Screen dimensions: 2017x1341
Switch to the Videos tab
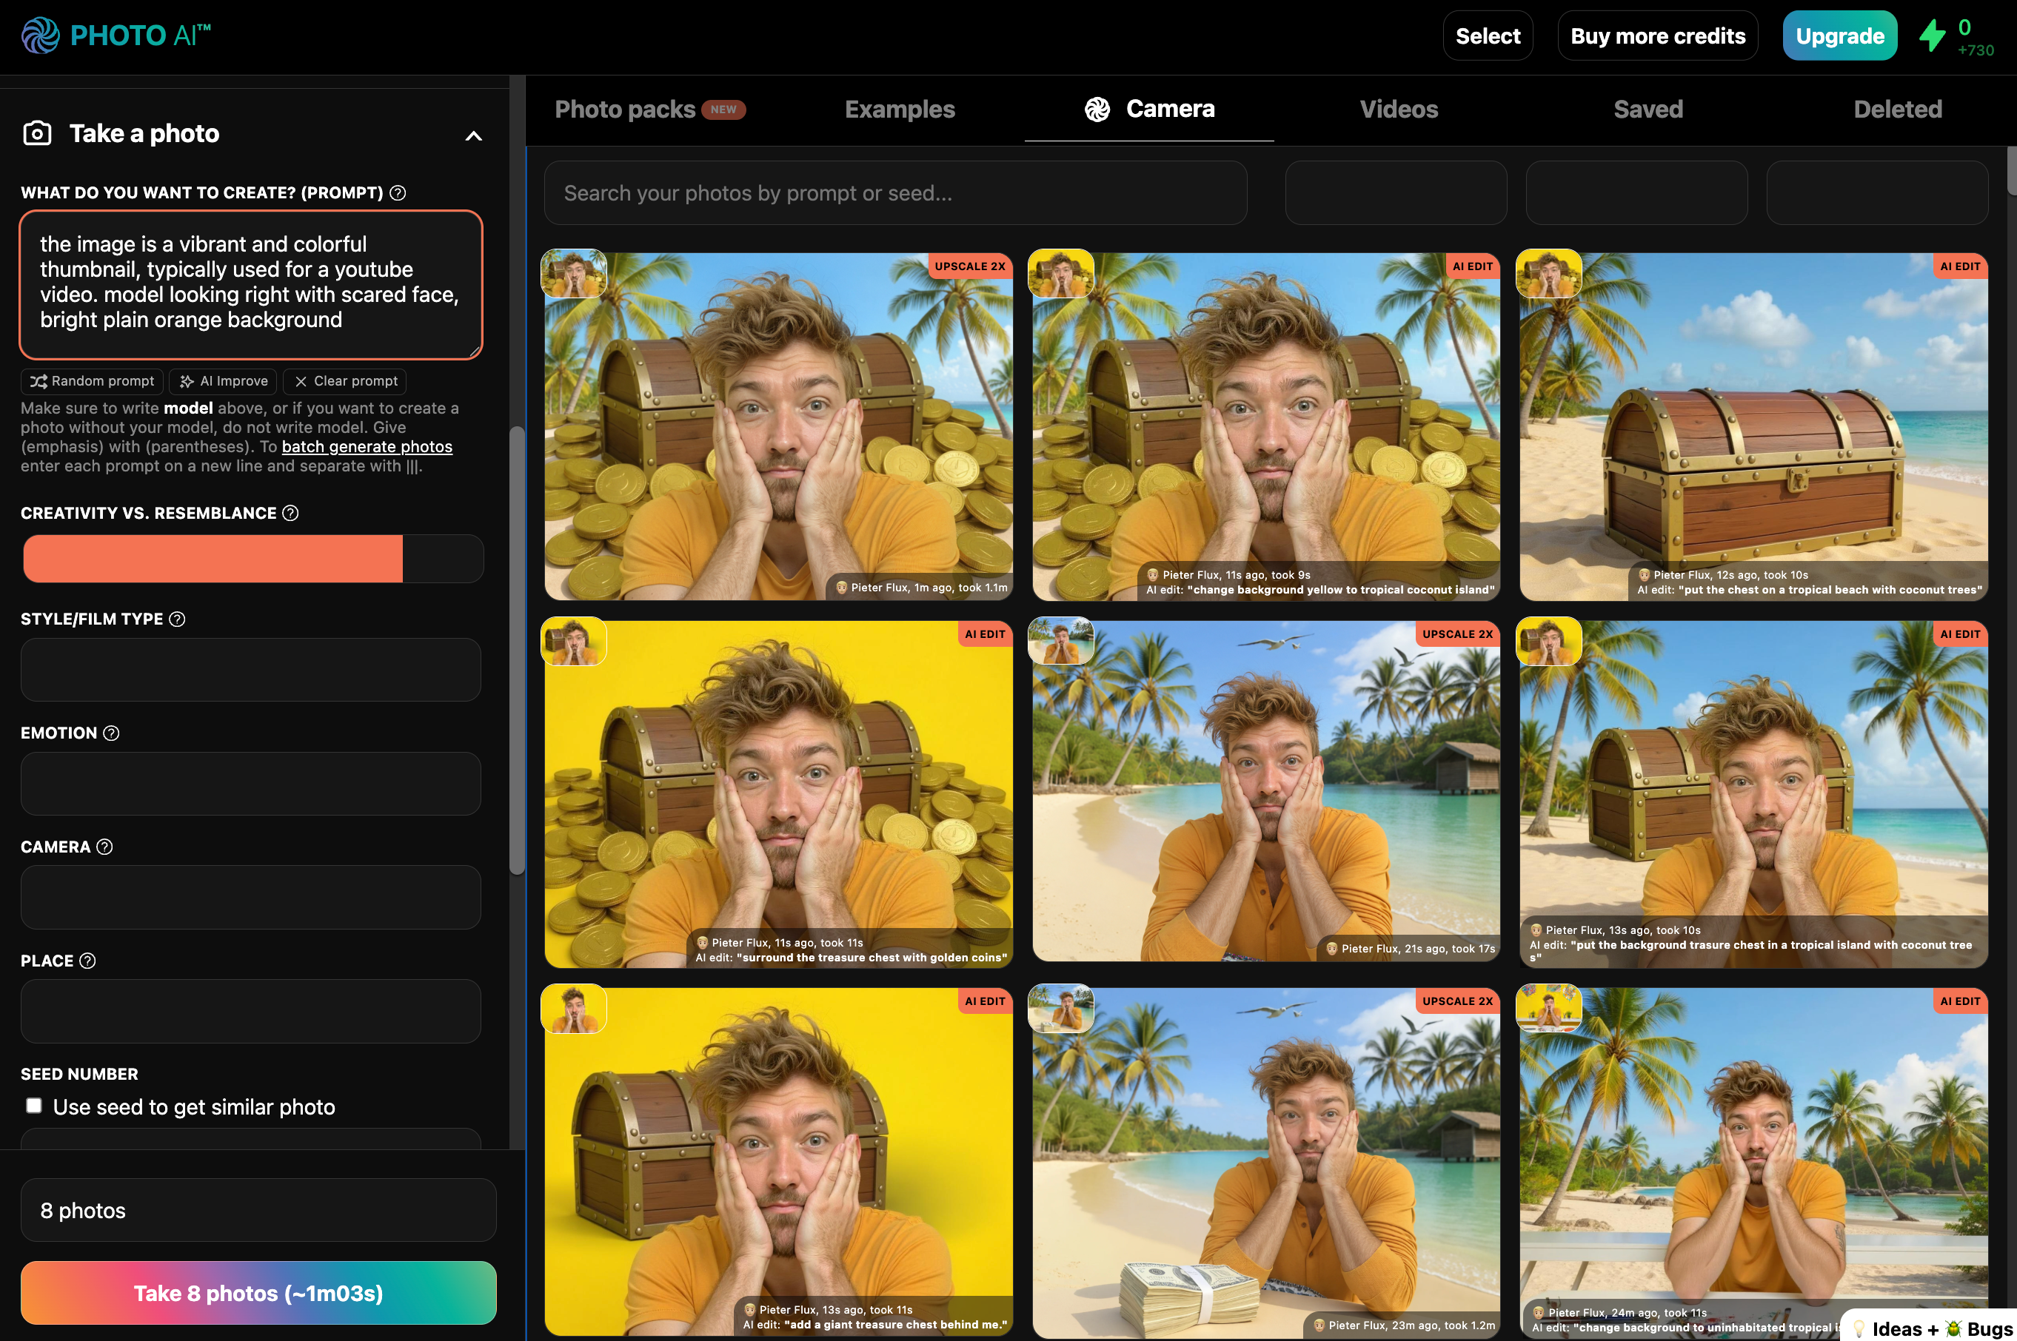click(x=1398, y=110)
